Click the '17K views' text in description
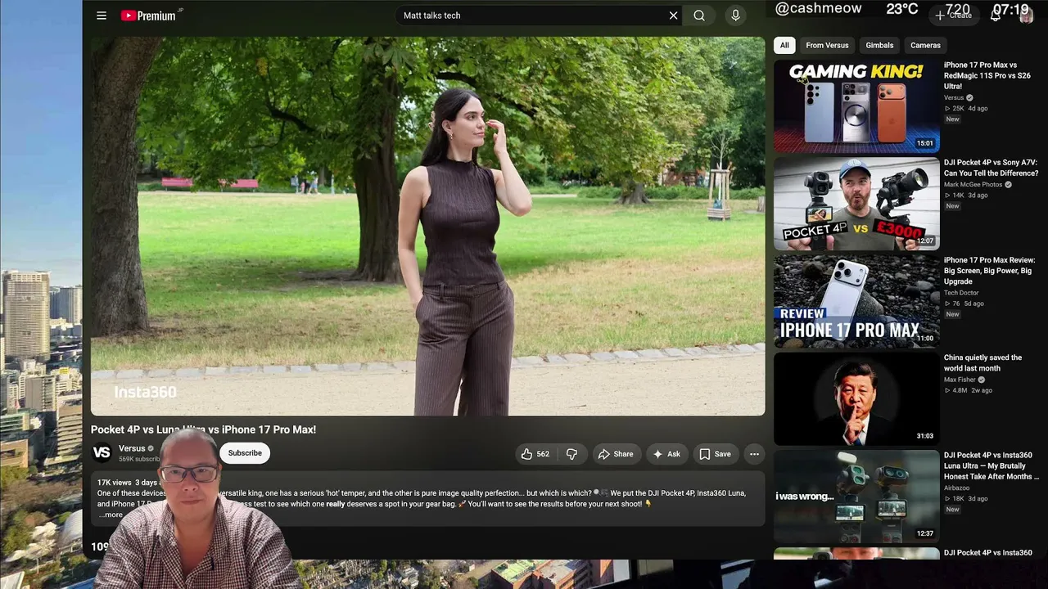Viewport: 1048px width, 589px height. [x=114, y=483]
